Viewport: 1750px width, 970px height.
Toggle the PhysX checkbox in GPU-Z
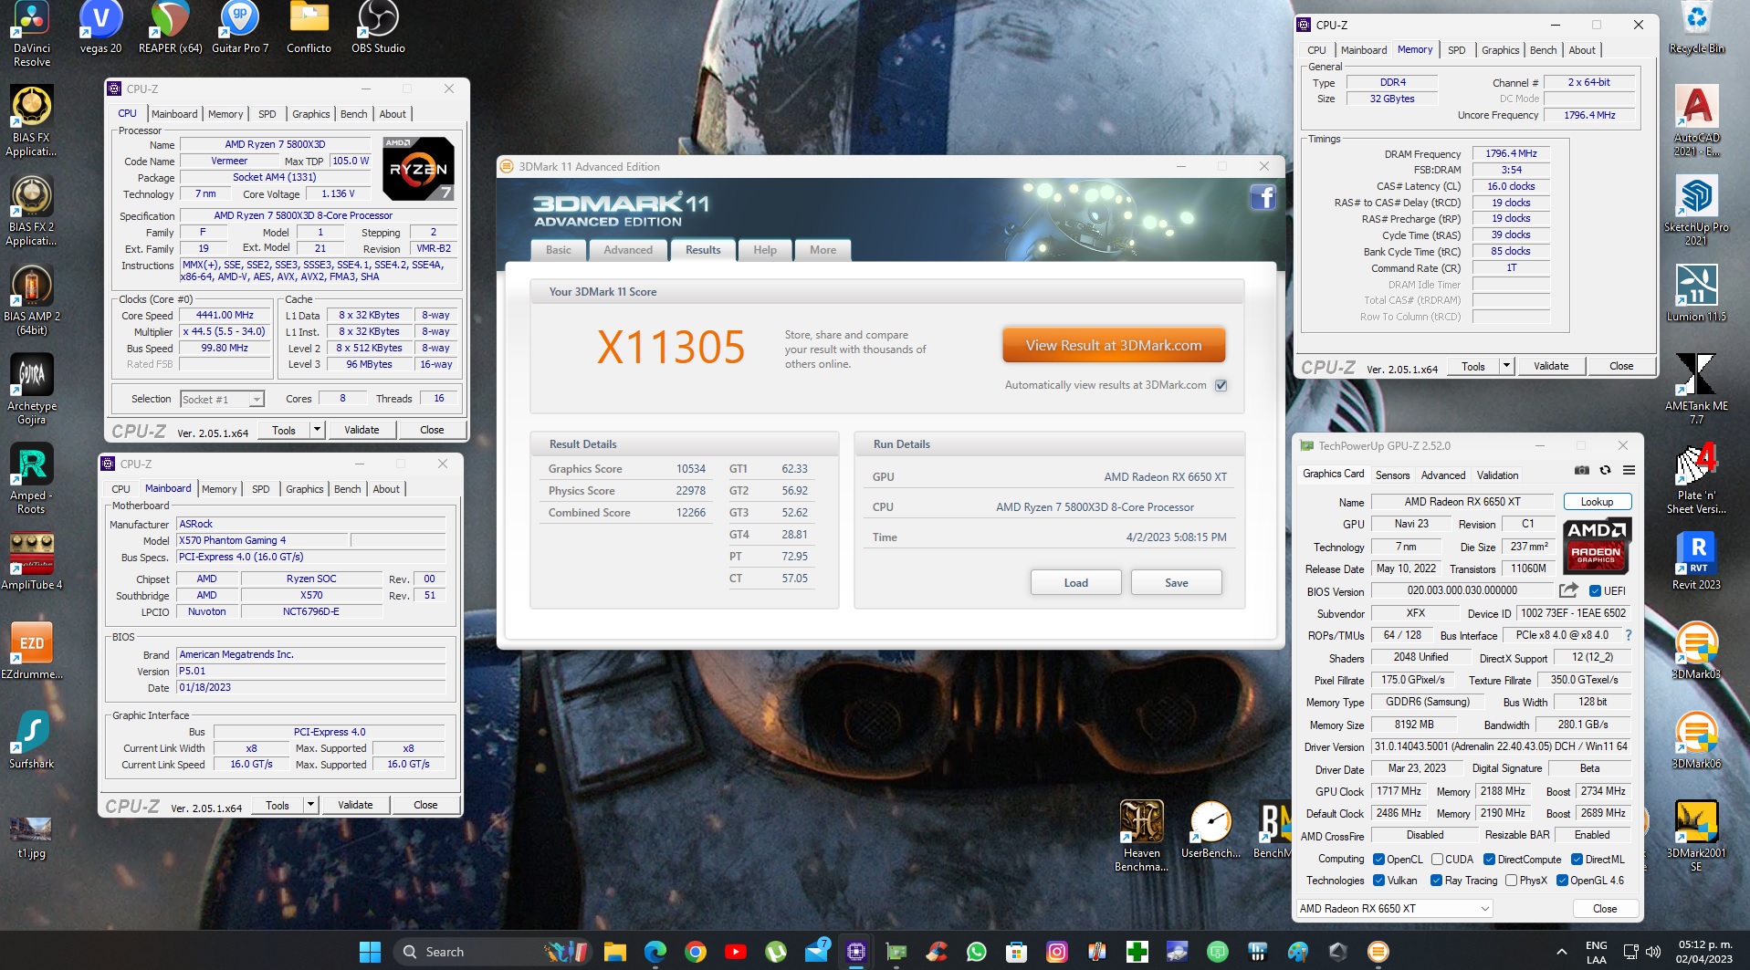pyautogui.click(x=1511, y=881)
